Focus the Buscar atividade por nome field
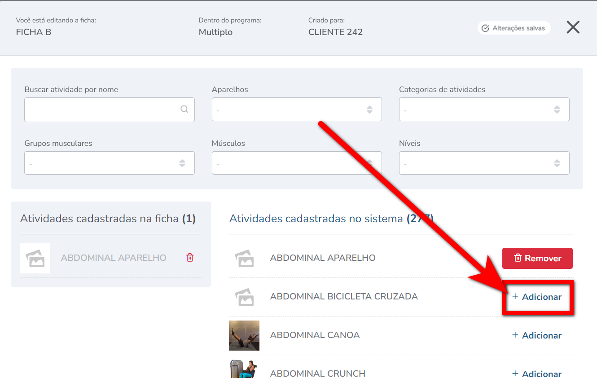The image size is (597, 378). point(110,110)
